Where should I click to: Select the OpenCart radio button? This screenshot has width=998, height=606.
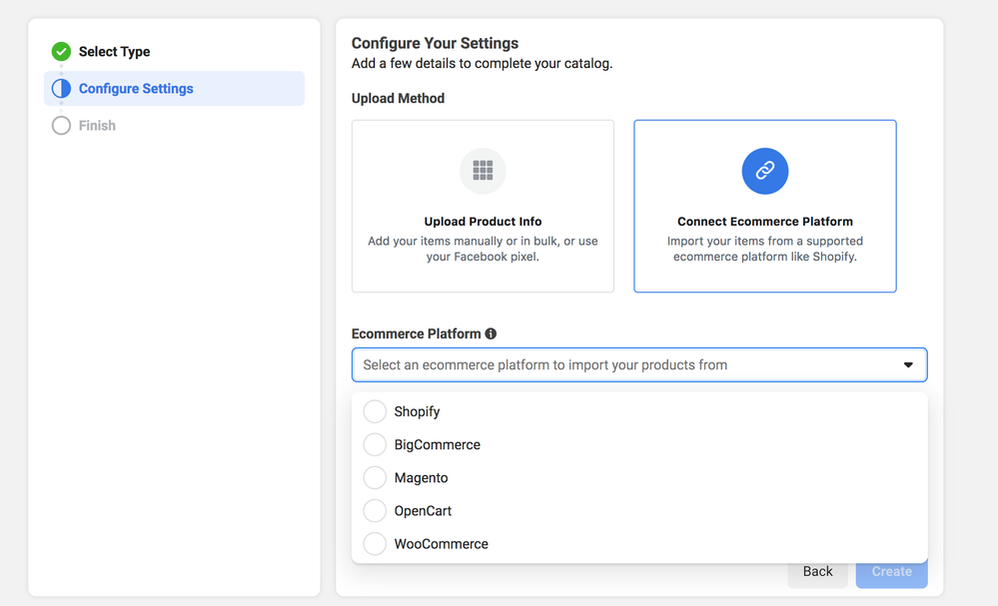click(x=375, y=510)
